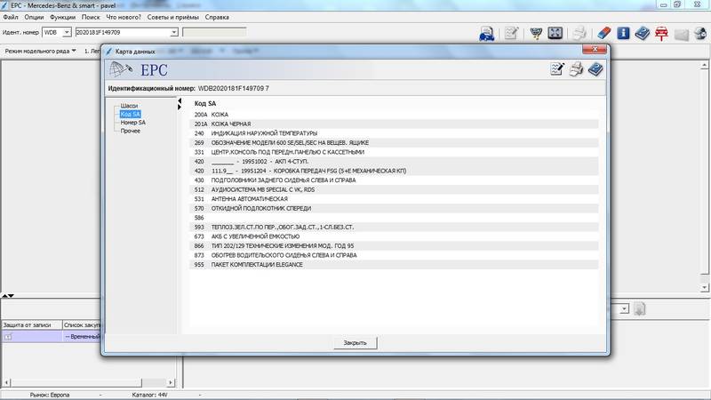
Task: Open the blue information icon
Action: click(x=622, y=34)
